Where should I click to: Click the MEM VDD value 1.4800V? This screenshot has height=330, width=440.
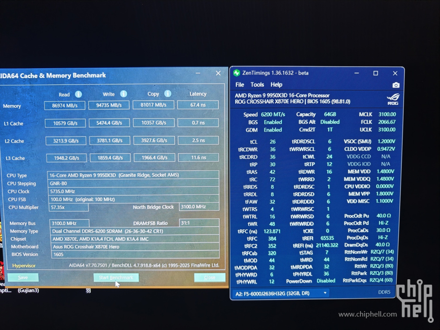click(385, 171)
